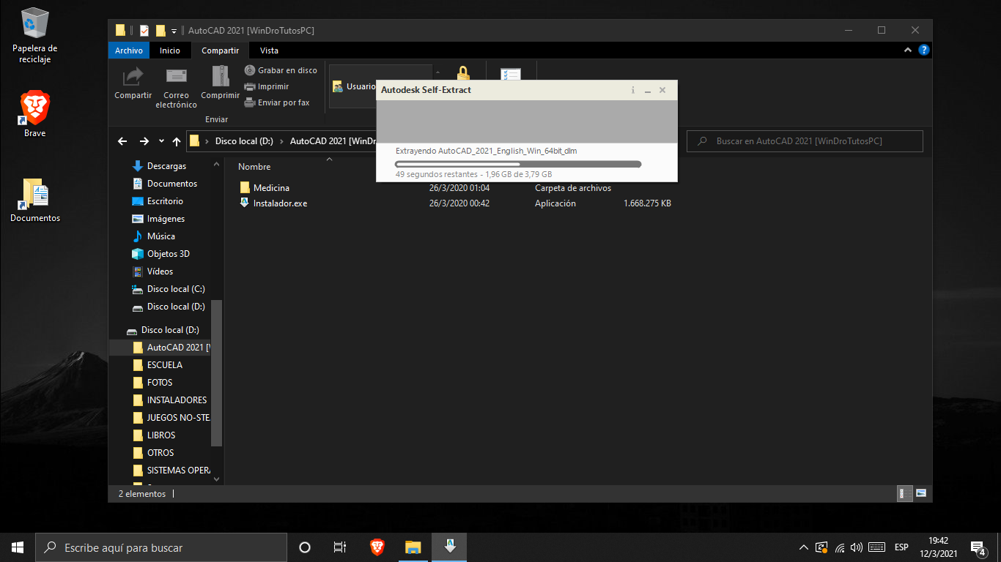Image resolution: width=1001 pixels, height=562 pixels.
Task: Click the new folder icon in title bar
Action: point(160,30)
